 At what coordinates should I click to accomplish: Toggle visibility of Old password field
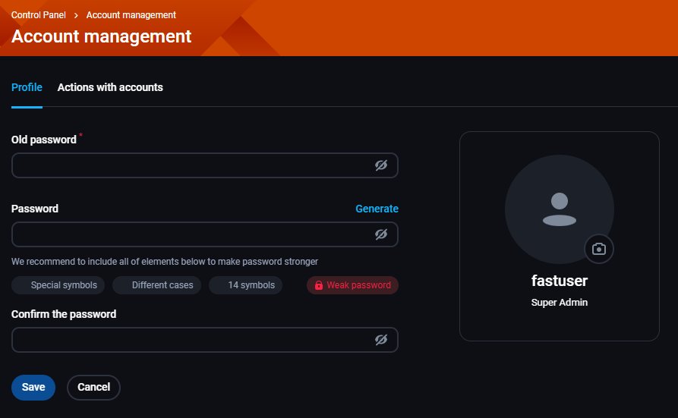381,165
